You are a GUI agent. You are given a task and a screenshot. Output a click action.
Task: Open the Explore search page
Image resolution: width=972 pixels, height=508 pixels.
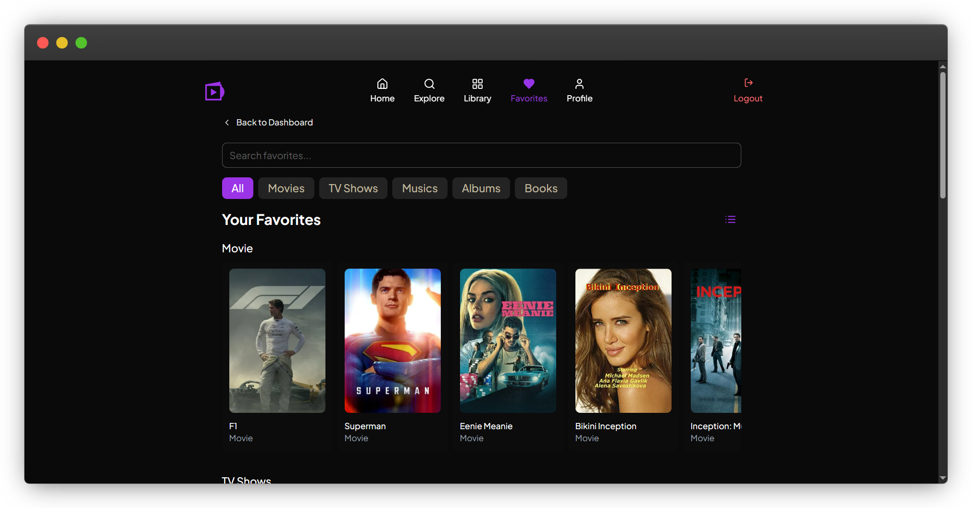click(x=429, y=91)
